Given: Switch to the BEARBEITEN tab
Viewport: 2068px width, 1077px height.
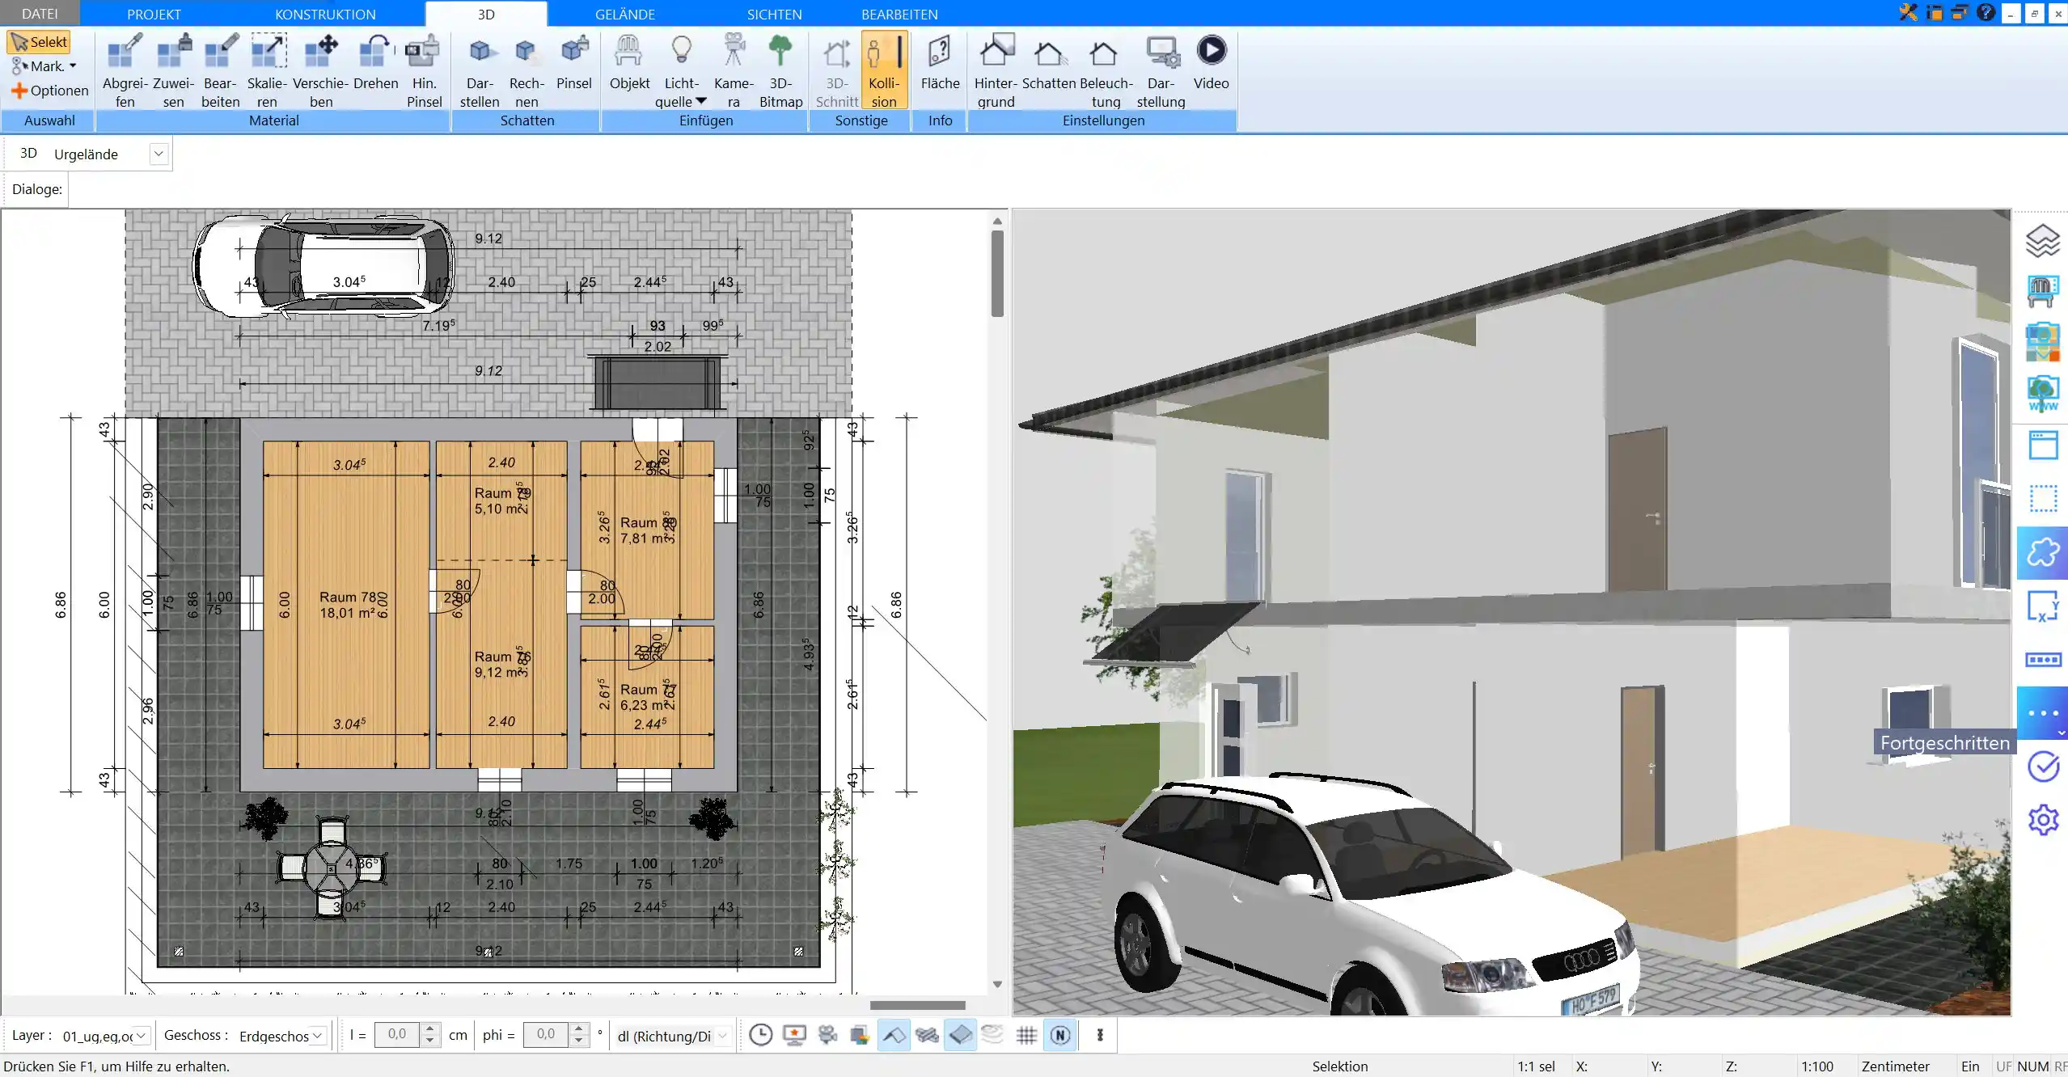Looking at the screenshot, I should [899, 14].
